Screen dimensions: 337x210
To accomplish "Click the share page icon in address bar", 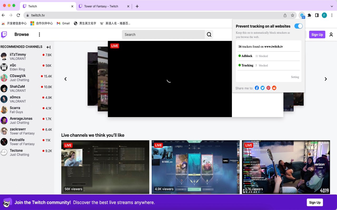I will tap(285, 15).
